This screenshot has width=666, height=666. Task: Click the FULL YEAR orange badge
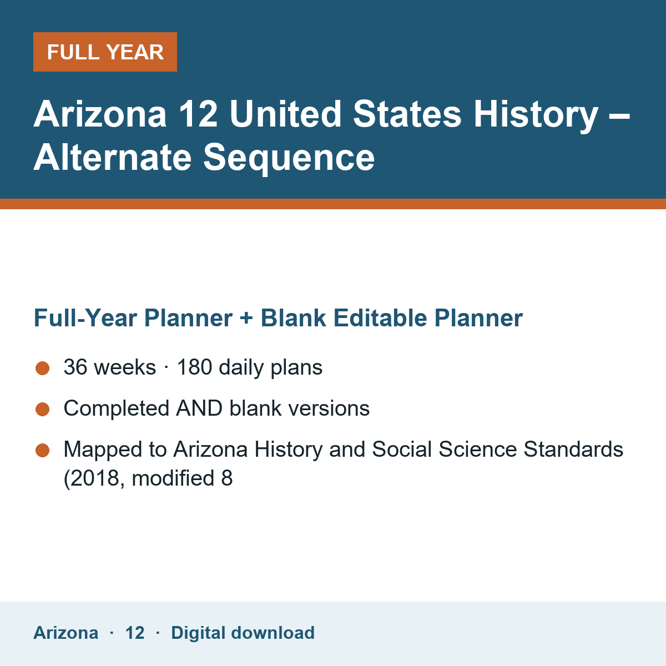[105, 52]
